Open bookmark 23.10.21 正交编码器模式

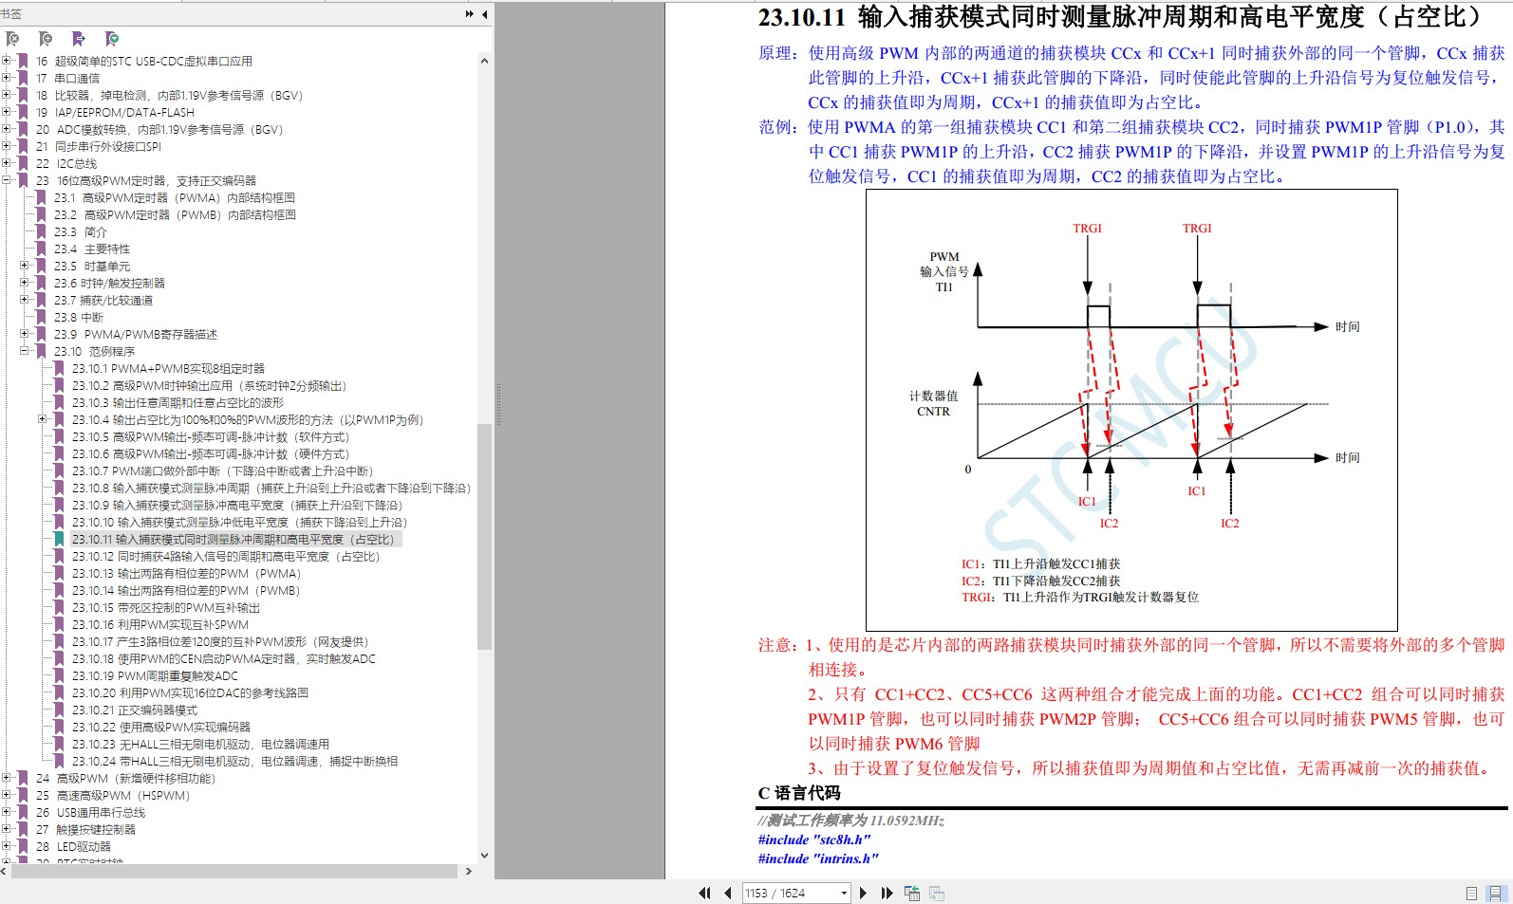click(x=135, y=710)
